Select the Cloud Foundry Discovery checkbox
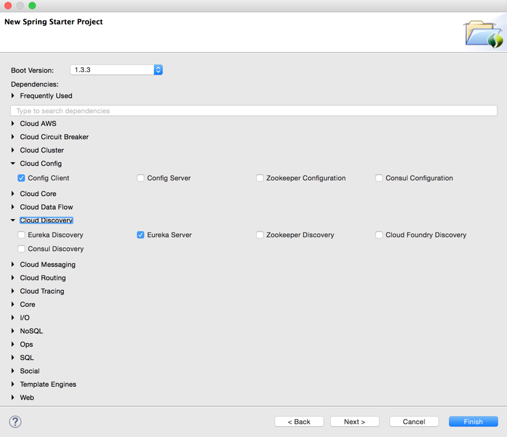 [379, 235]
